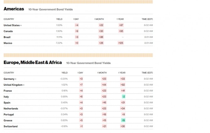Click Greece's green -19 one-year cell
The image size is (210, 133).
click(123, 121)
